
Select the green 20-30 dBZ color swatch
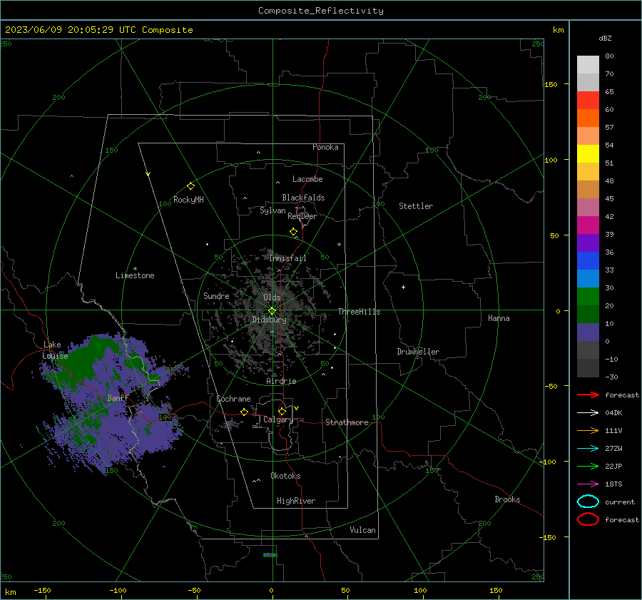[x=588, y=296]
